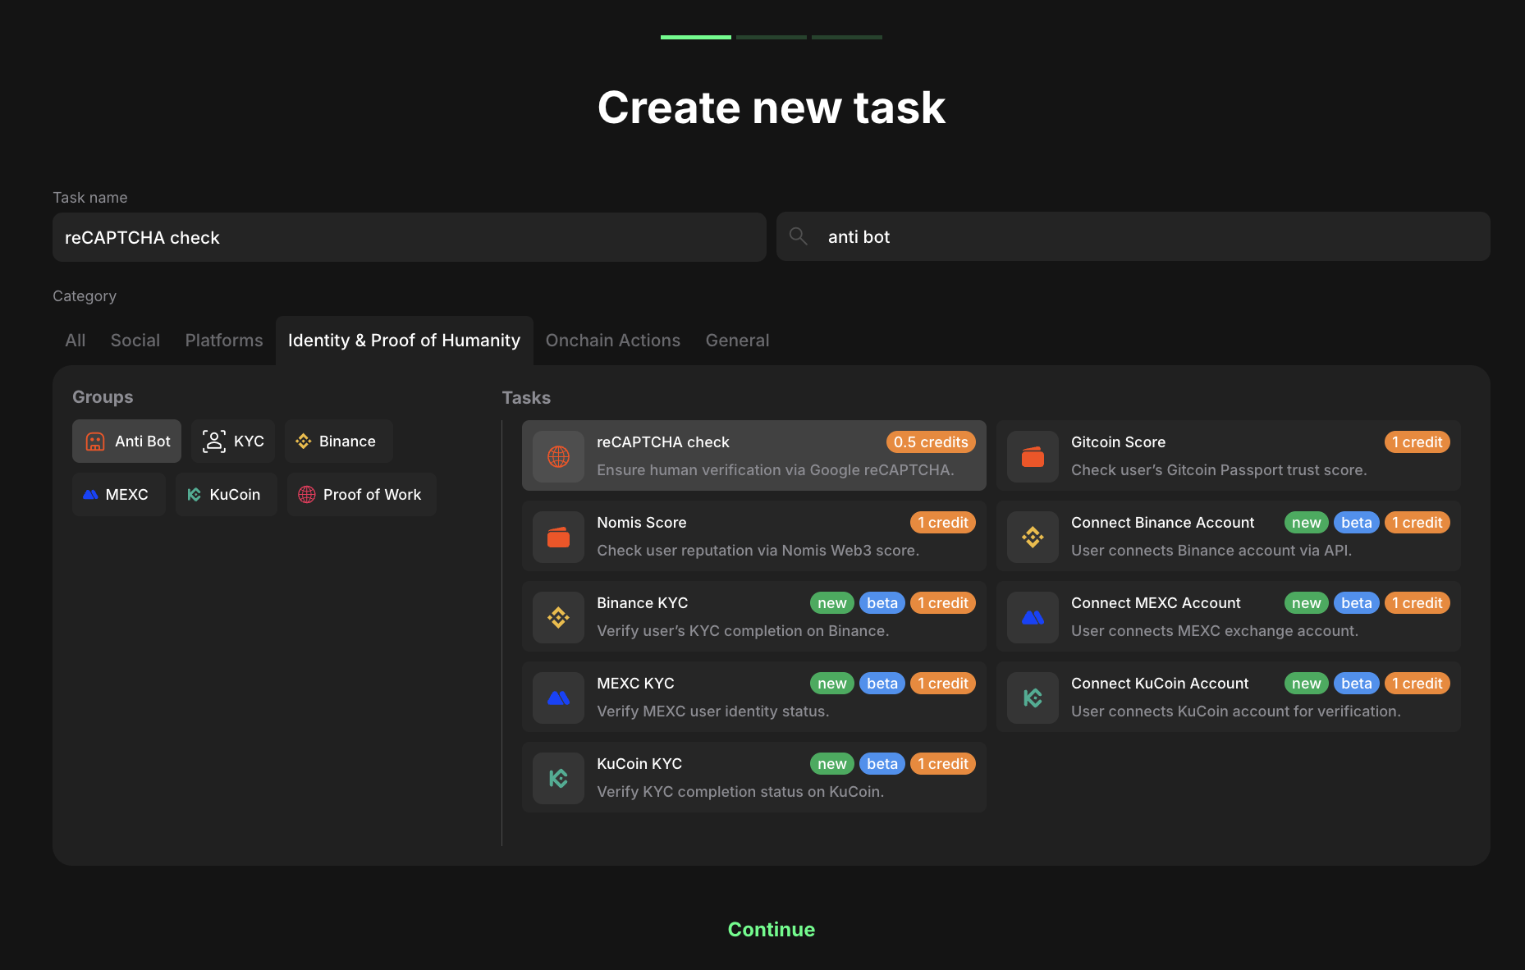Click the Connect Binance Account logo icon
1525x970 pixels.
[x=1033, y=537]
